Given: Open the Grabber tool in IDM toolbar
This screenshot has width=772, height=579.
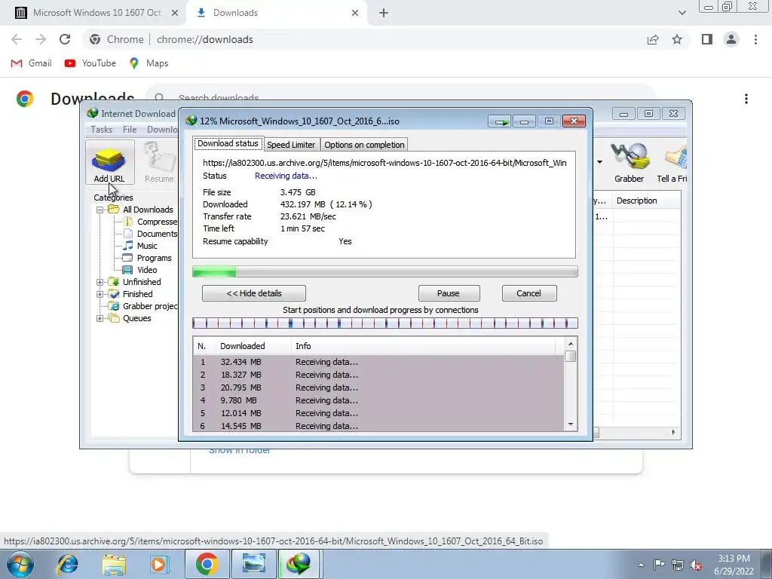Looking at the screenshot, I should [x=630, y=163].
